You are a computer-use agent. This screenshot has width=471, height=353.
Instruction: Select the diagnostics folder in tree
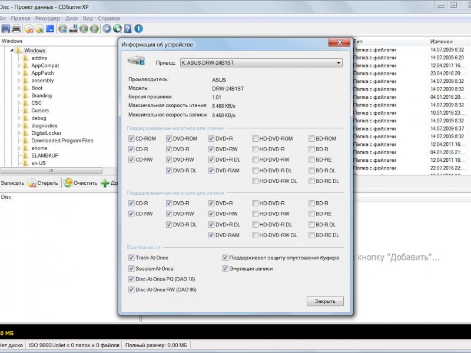[44, 125]
